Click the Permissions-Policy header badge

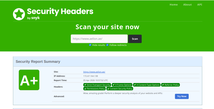[94, 89]
